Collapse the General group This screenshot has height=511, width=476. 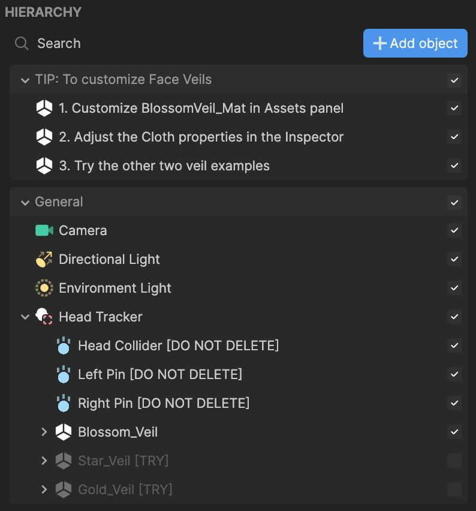[x=25, y=202]
